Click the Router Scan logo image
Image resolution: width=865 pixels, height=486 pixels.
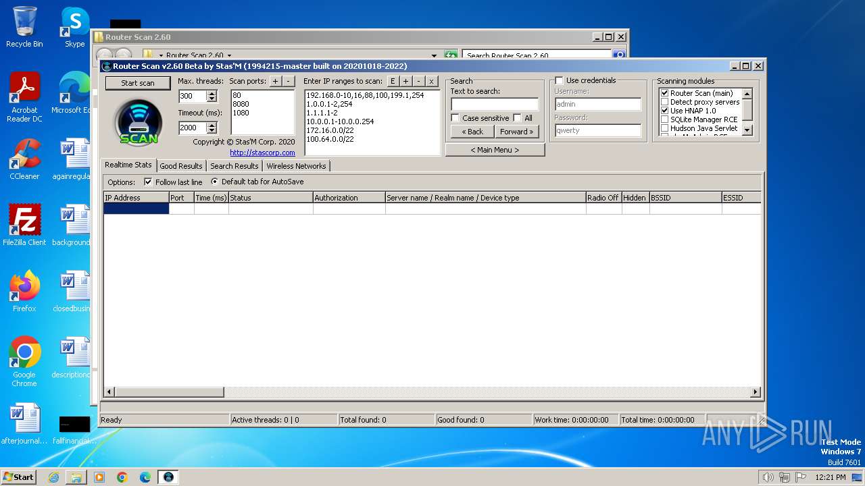[138, 122]
